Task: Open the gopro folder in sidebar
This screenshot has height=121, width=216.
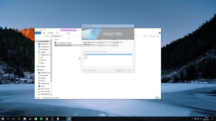Action: pyautogui.click(x=42, y=63)
